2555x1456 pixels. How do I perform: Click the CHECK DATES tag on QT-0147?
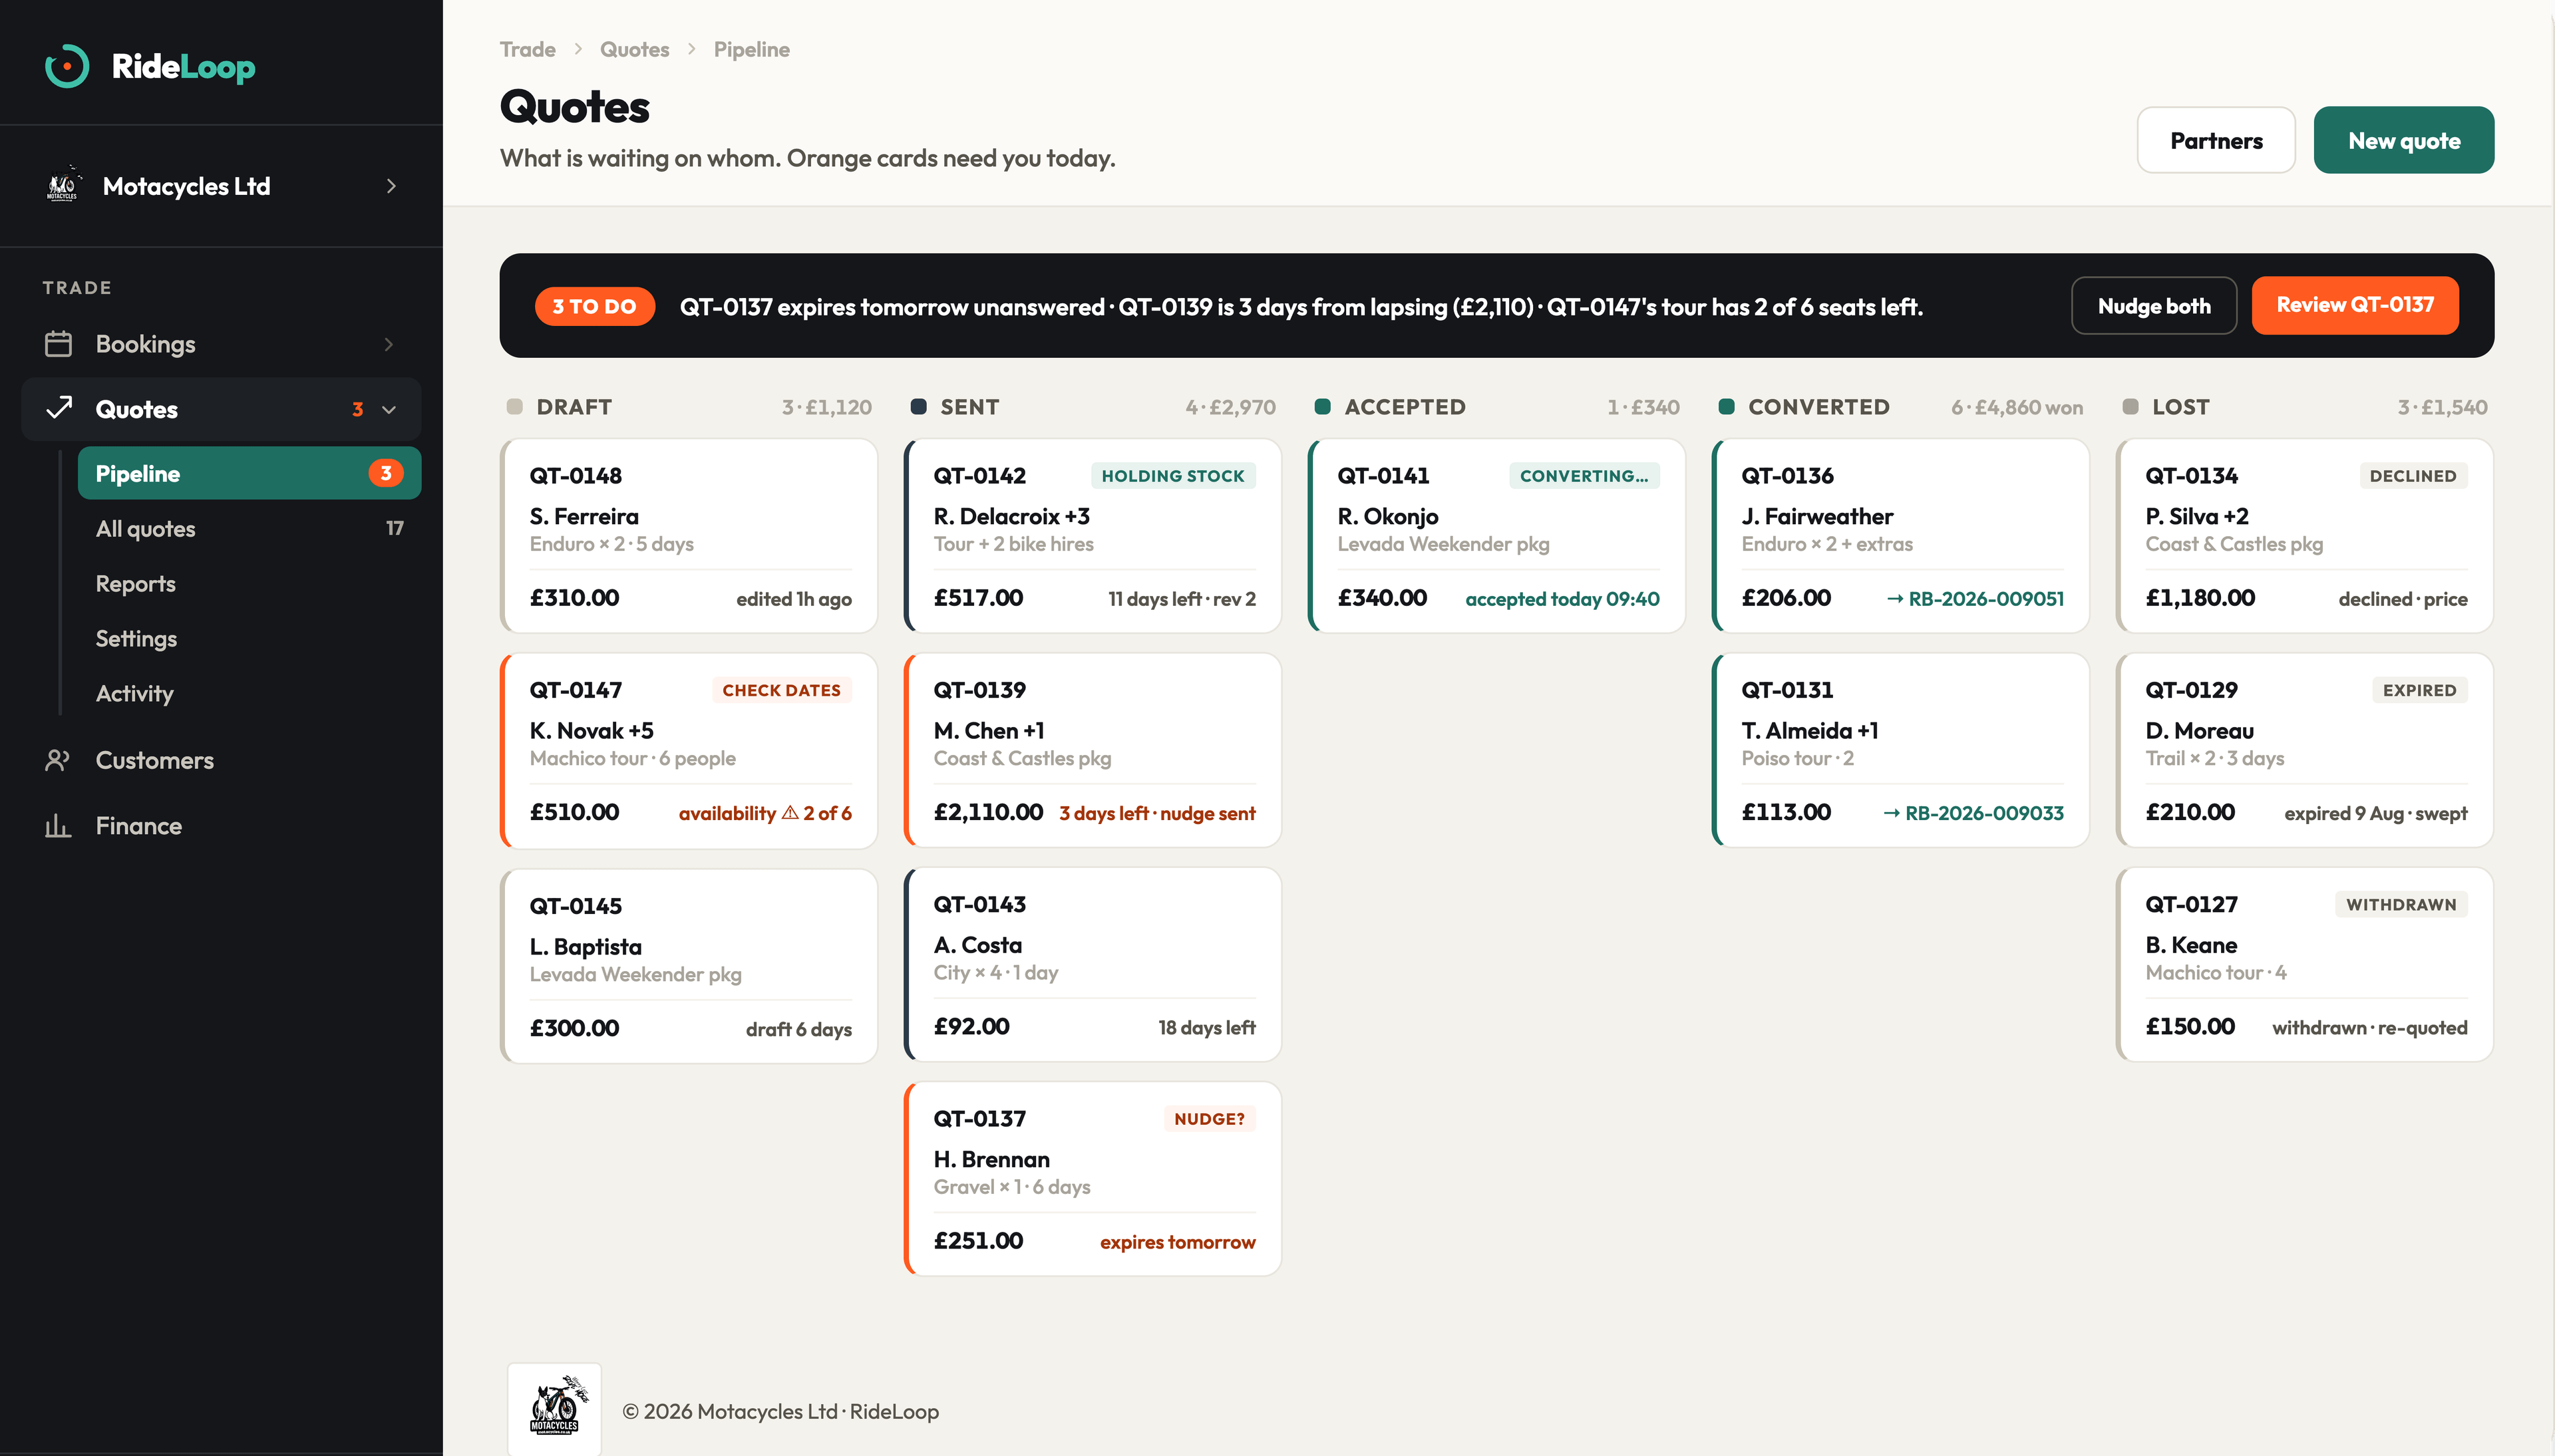click(x=781, y=690)
